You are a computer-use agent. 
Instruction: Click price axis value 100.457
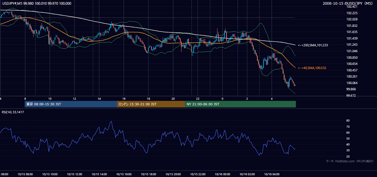(352, 70)
